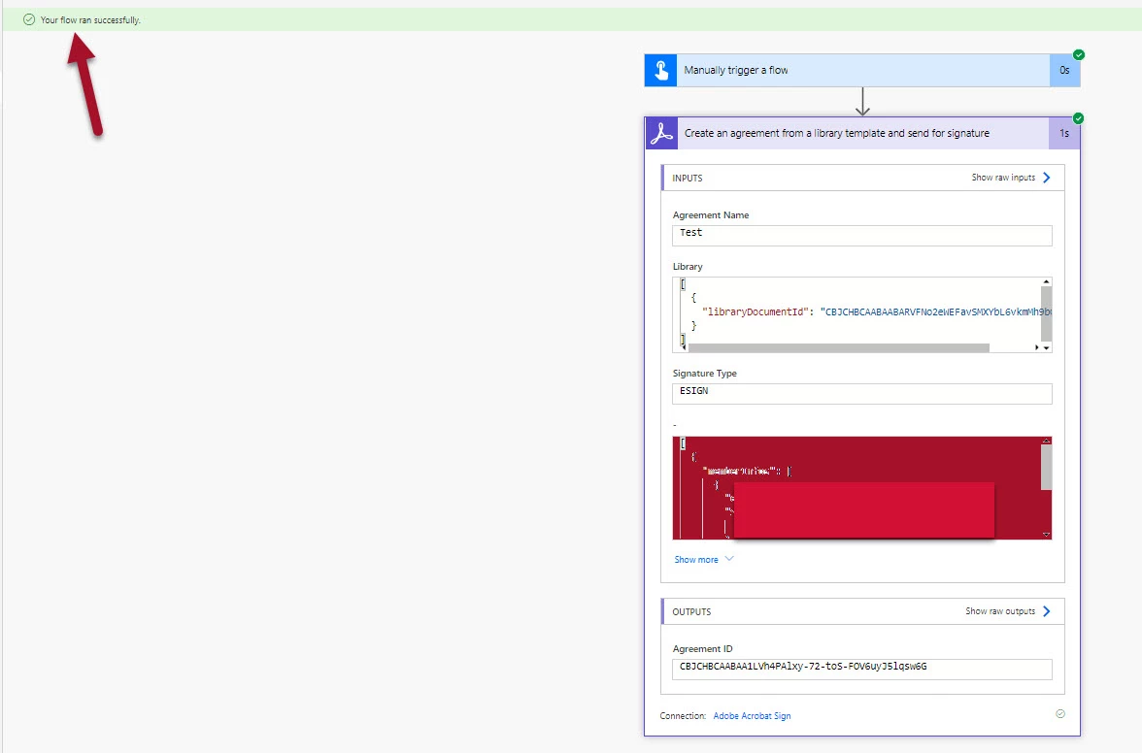The height and width of the screenshot is (753, 1142).
Task: Click the Signature Type field ESIGN
Action: click(x=861, y=394)
